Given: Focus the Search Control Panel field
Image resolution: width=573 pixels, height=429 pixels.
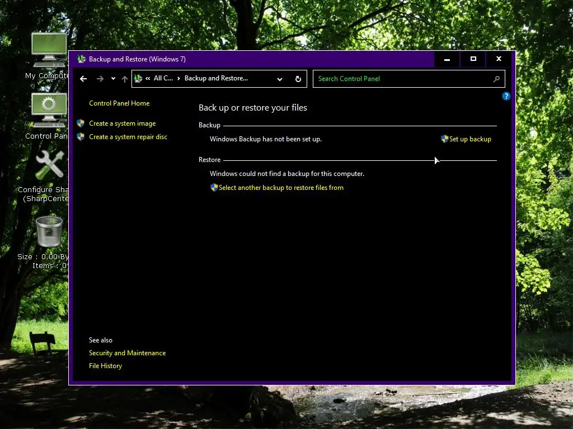Looking at the screenshot, I should pos(408,79).
